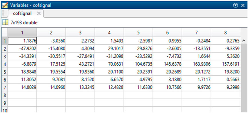This screenshot has height=113, width=248.
Task: Select cell containing -27.8491
Action: point(80,56)
